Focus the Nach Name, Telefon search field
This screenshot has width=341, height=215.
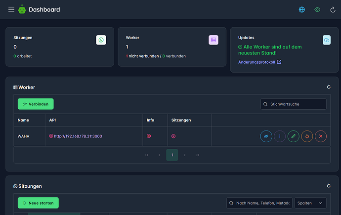coord(259,203)
